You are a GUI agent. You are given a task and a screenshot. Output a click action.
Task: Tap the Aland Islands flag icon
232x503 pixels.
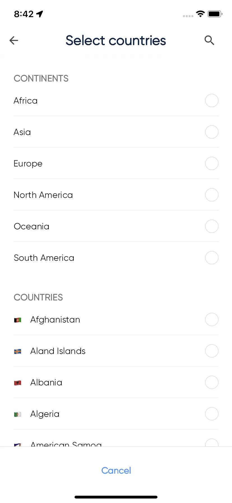pyautogui.click(x=18, y=351)
